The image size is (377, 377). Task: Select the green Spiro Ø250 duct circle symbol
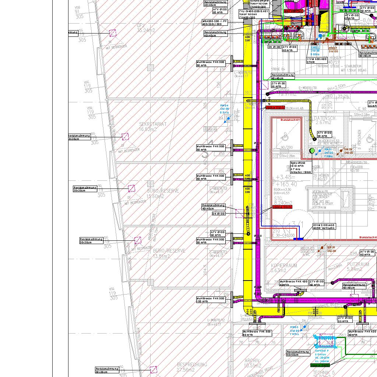coord(312,150)
